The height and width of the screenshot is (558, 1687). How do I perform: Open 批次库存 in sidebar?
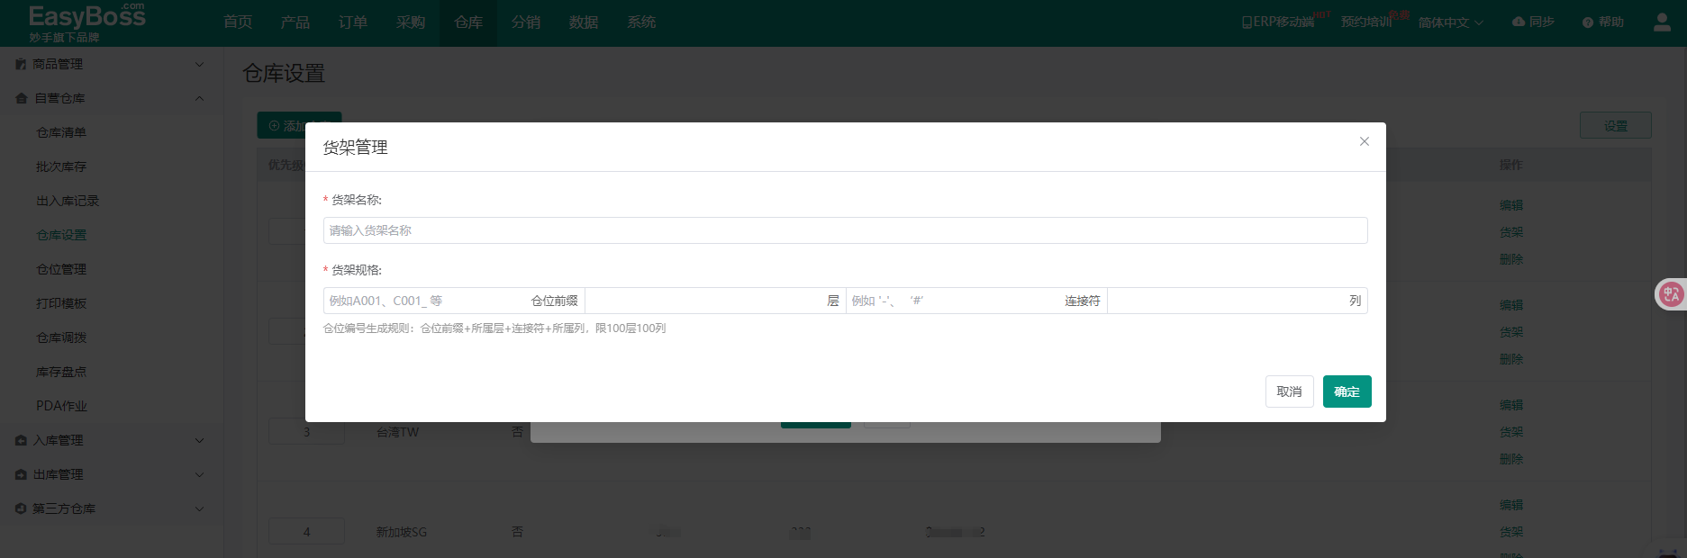point(61,166)
